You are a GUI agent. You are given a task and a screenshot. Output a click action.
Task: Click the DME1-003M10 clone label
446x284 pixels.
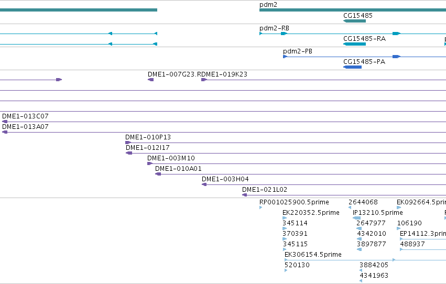[x=171, y=158]
